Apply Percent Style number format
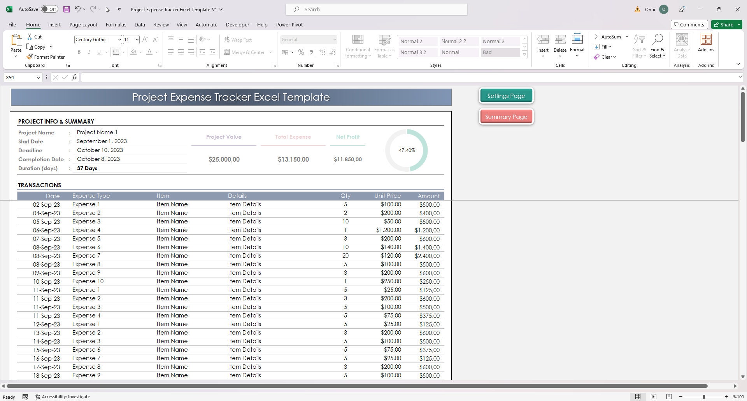Image resolution: width=747 pixels, height=401 pixels. (x=301, y=52)
